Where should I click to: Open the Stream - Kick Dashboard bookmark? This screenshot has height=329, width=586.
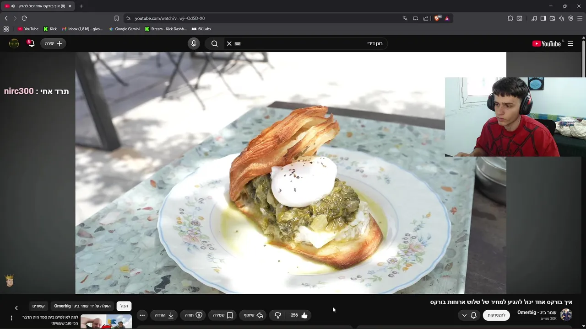tap(165, 29)
